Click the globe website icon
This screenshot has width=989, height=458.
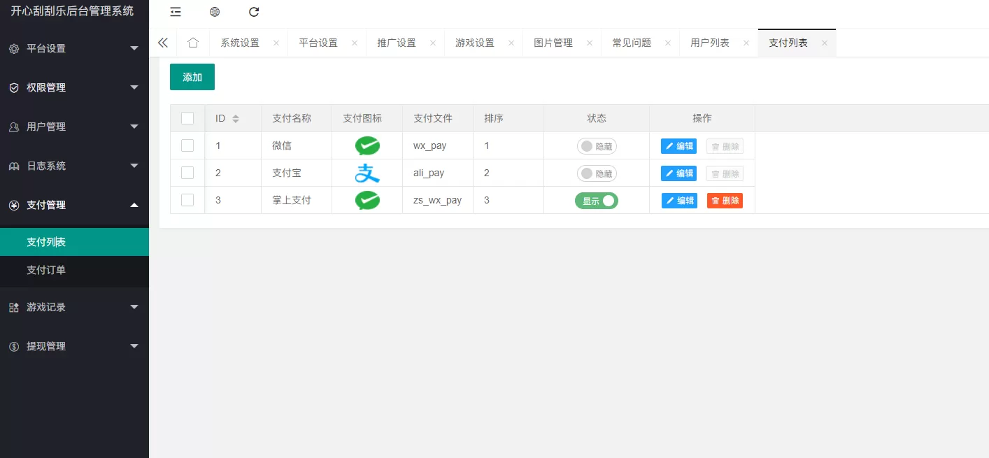(215, 12)
